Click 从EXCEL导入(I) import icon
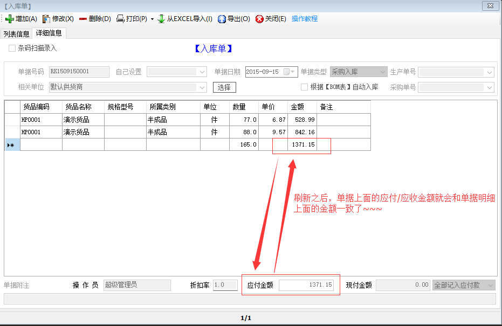This screenshot has width=502, height=326. tap(161, 19)
